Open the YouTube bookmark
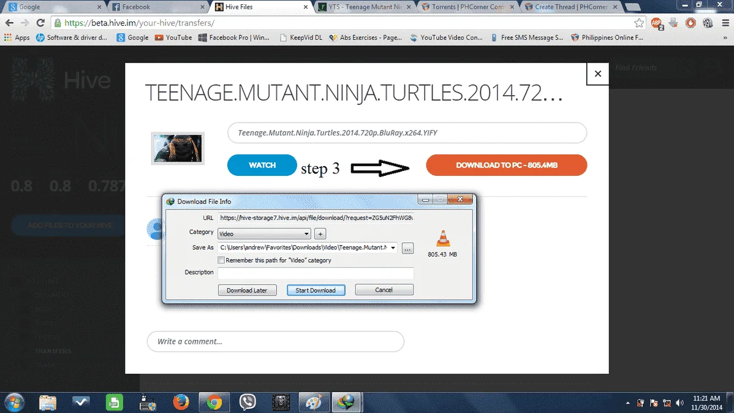 tap(173, 37)
